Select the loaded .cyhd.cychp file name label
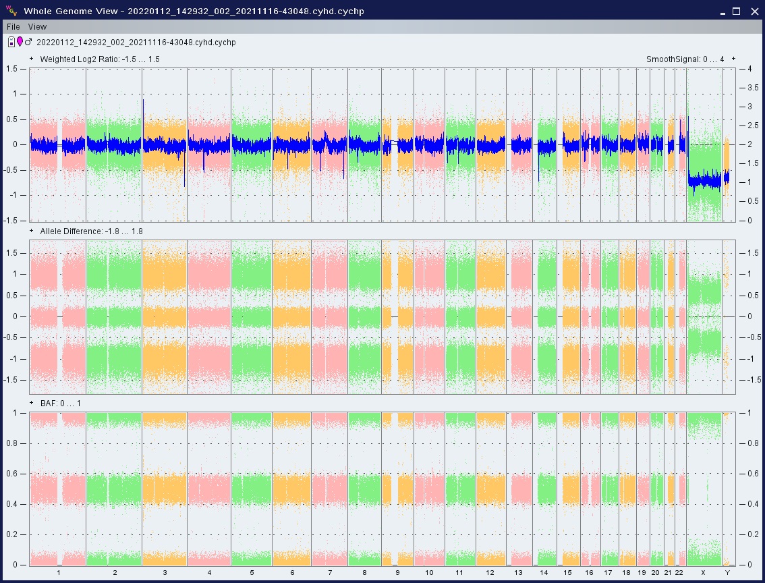This screenshot has width=765, height=583. pos(136,43)
